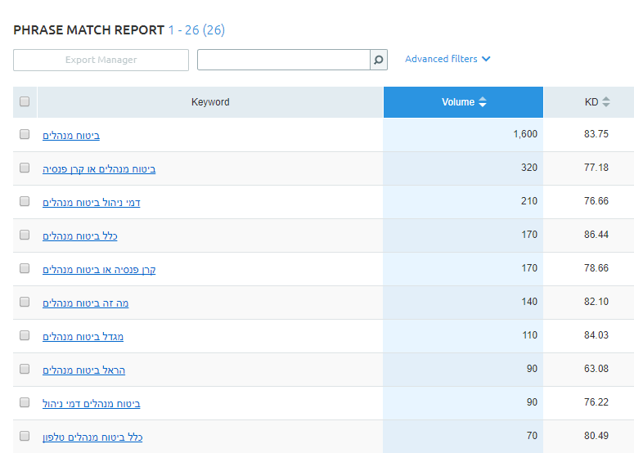The width and height of the screenshot is (634, 453).
Task: Check the box for the row with KD 78.66
Action: [25, 268]
